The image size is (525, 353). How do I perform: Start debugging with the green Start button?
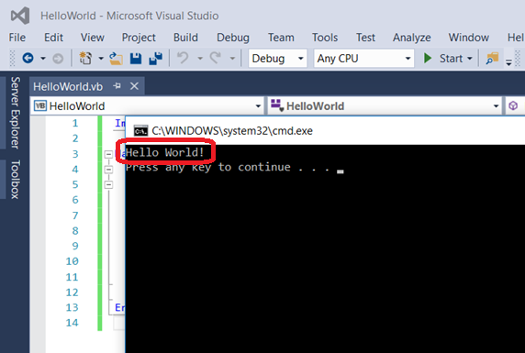tap(443, 59)
